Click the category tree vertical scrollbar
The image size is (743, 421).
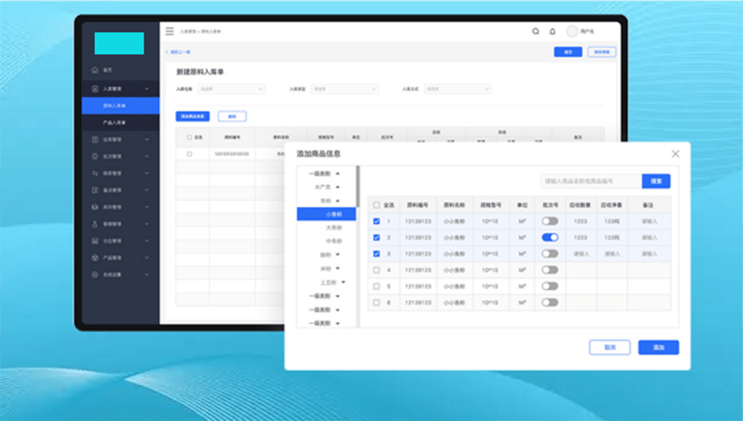[x=358, y=187]
